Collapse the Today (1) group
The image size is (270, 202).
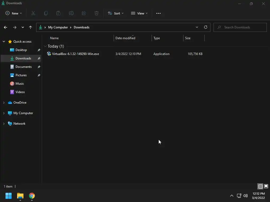coord(45,46)
